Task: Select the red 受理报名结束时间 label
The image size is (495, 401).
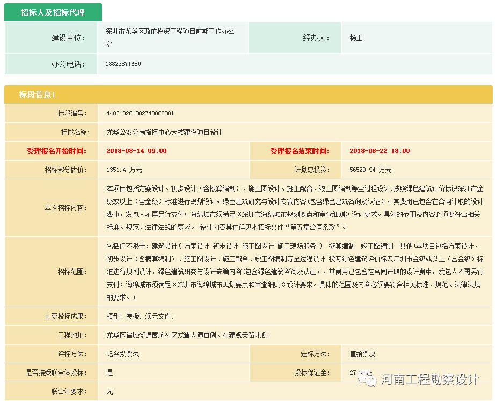Action: [x=300, y=151]
